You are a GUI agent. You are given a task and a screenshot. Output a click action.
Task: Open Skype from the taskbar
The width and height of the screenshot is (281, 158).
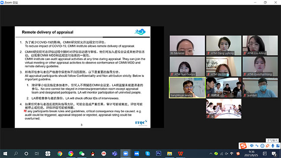click(147, 154)
